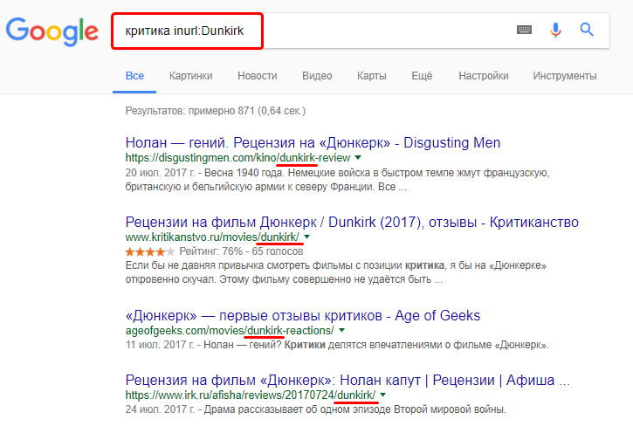Select the Все tab

pyautogui.click(x=134, y=76)
